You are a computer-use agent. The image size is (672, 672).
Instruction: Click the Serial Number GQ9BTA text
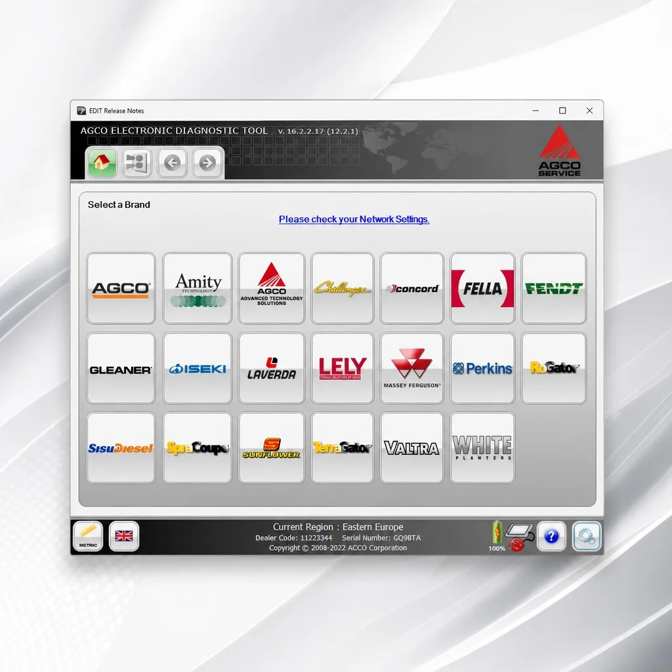click(x=381, y=538)
